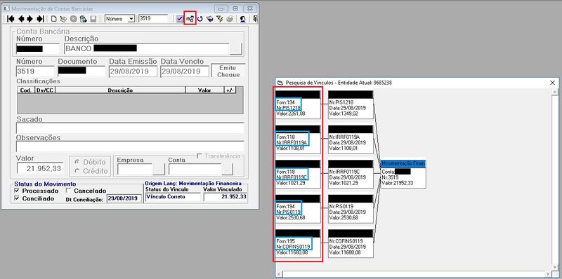This screenshot has height=279, width=562.
Task: Toggle the Transferência checkbox
Action: point(200,156)
